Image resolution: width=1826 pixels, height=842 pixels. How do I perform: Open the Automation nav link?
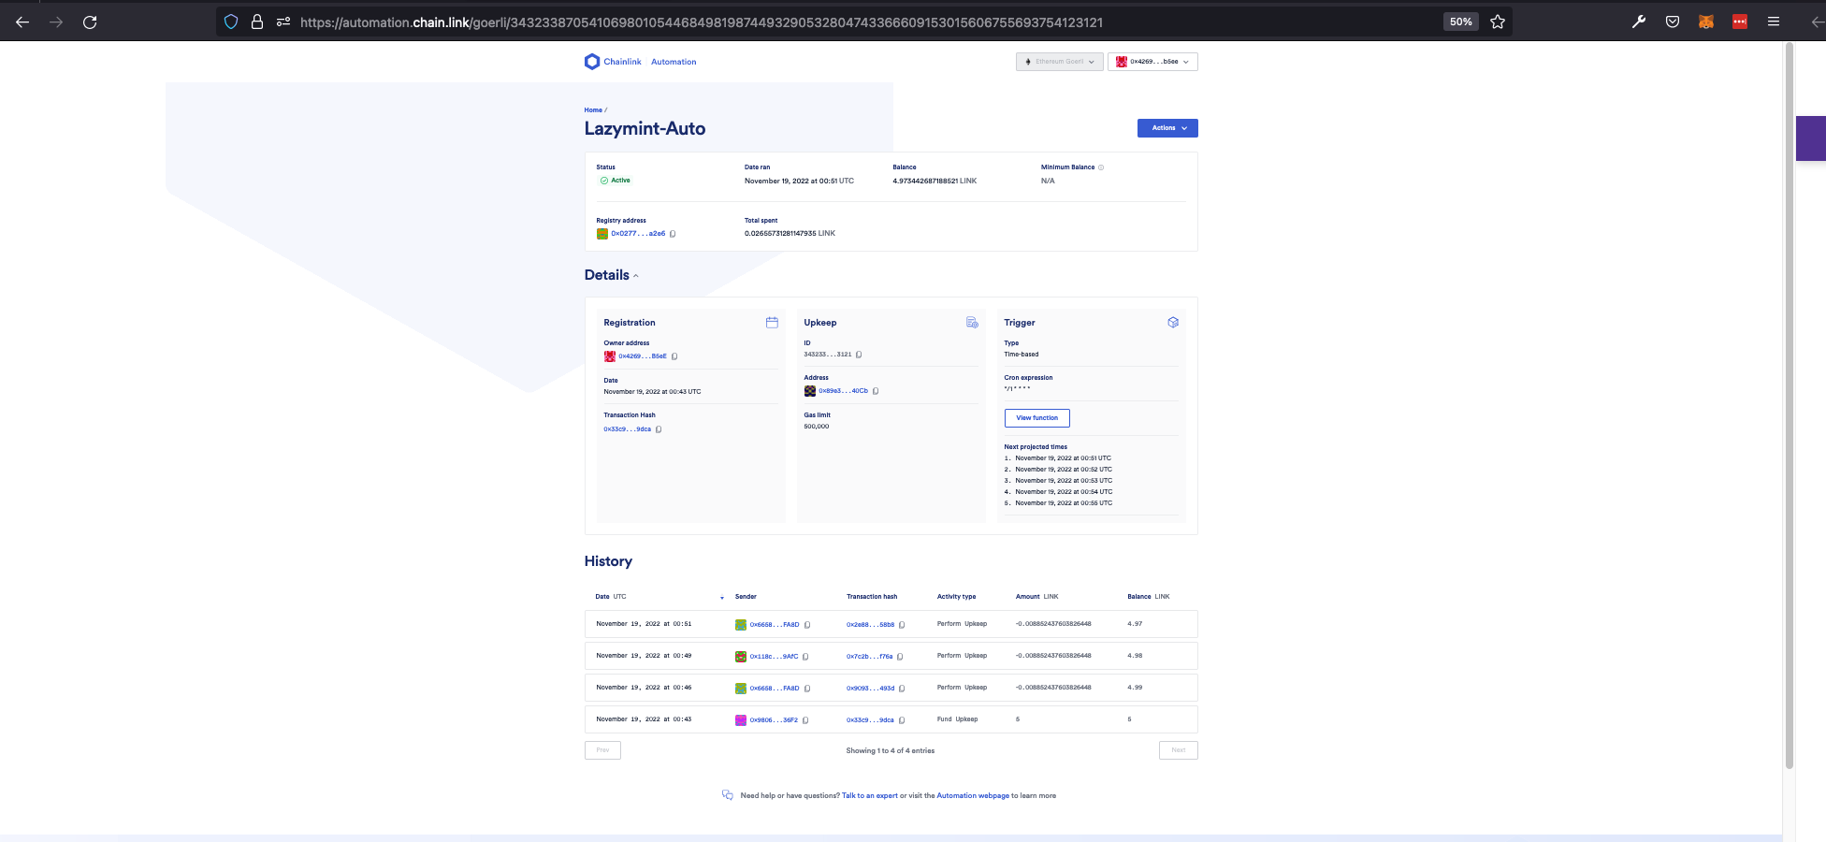pyautogui.click(x=674, y=62)
